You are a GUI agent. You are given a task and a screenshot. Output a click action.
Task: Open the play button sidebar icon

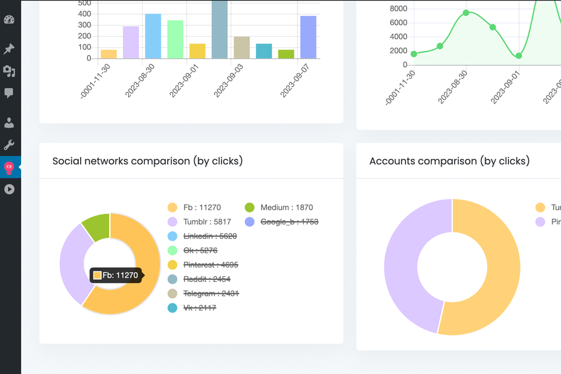tap(9, 189)
